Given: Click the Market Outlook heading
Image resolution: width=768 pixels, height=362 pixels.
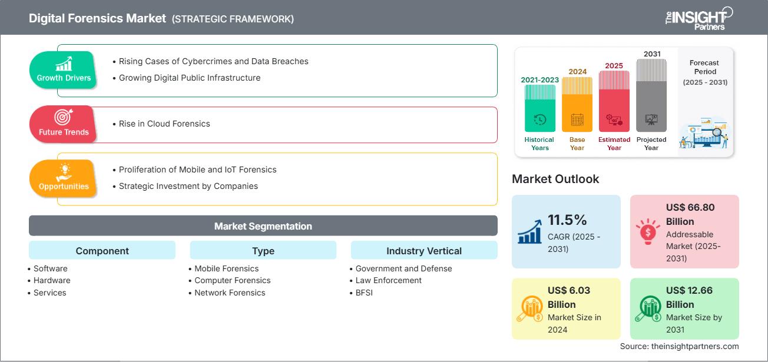Looking at the screenshot, I should tap(555, 179).
